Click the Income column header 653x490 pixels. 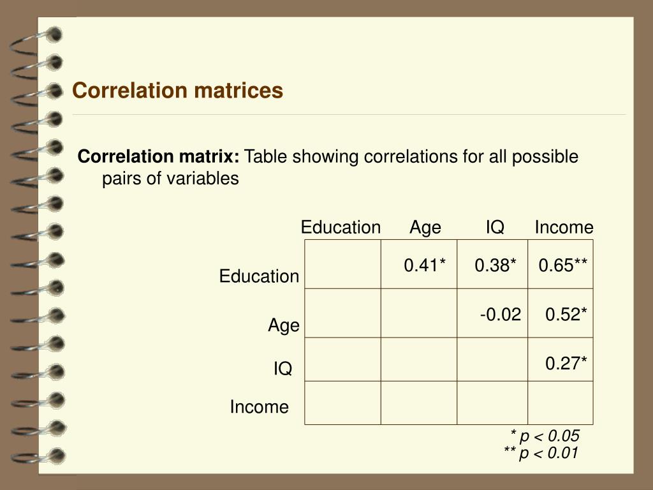(564, 228)
